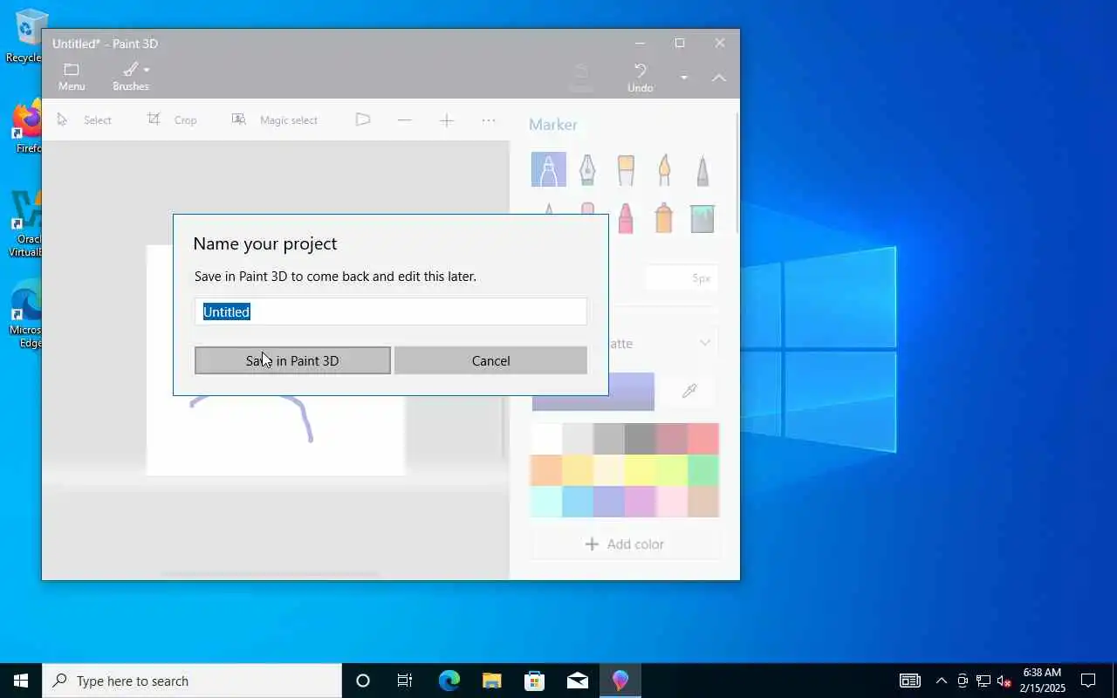Select the Microsoft Edge desktop shortcut
The height and width of the screenshot is (698, 1117).
point(26,314)
